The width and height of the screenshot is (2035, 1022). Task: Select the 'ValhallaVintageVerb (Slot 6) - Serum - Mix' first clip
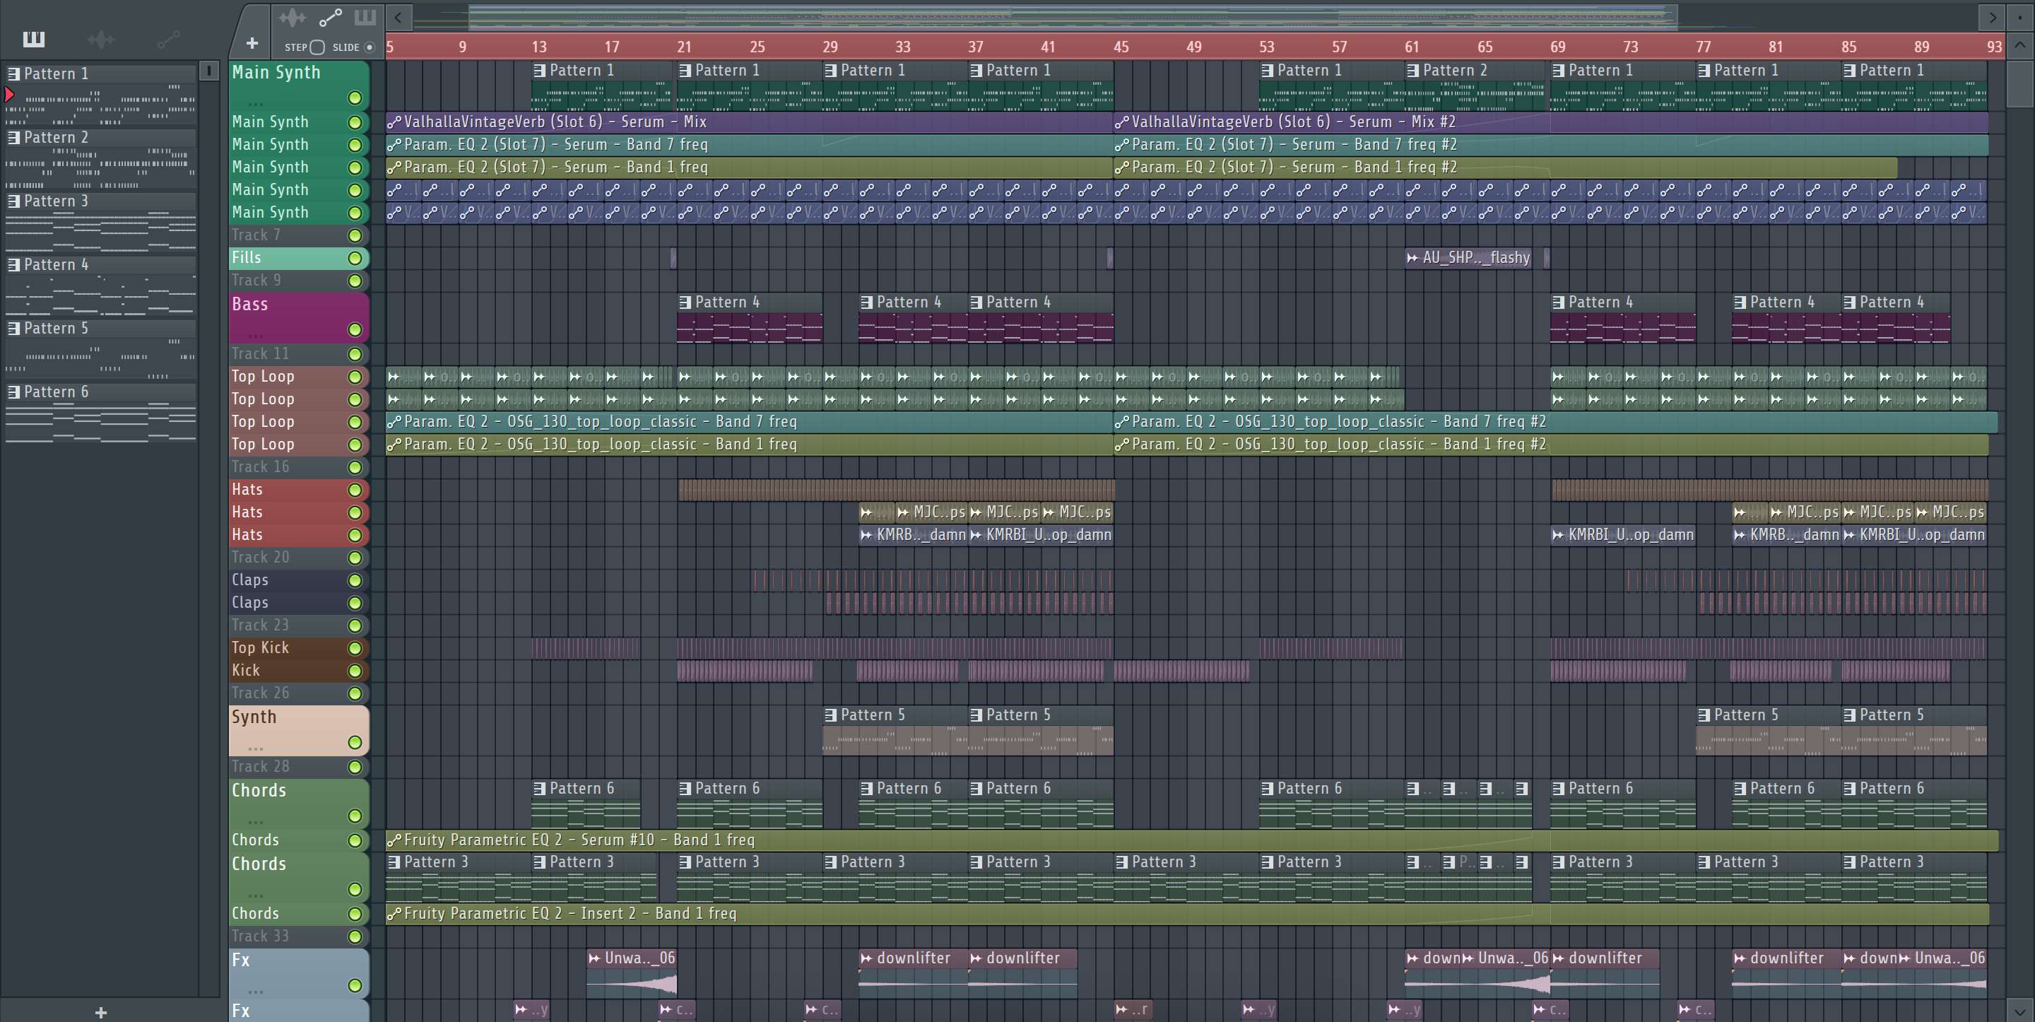coord(750,122)
